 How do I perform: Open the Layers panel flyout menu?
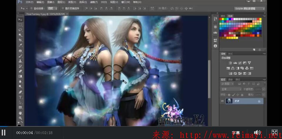point(264,79)
